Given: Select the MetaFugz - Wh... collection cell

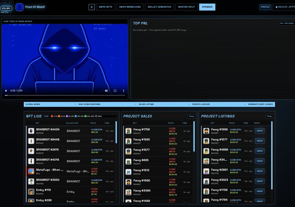Looking at the screenshot, I should coord(78,171).
